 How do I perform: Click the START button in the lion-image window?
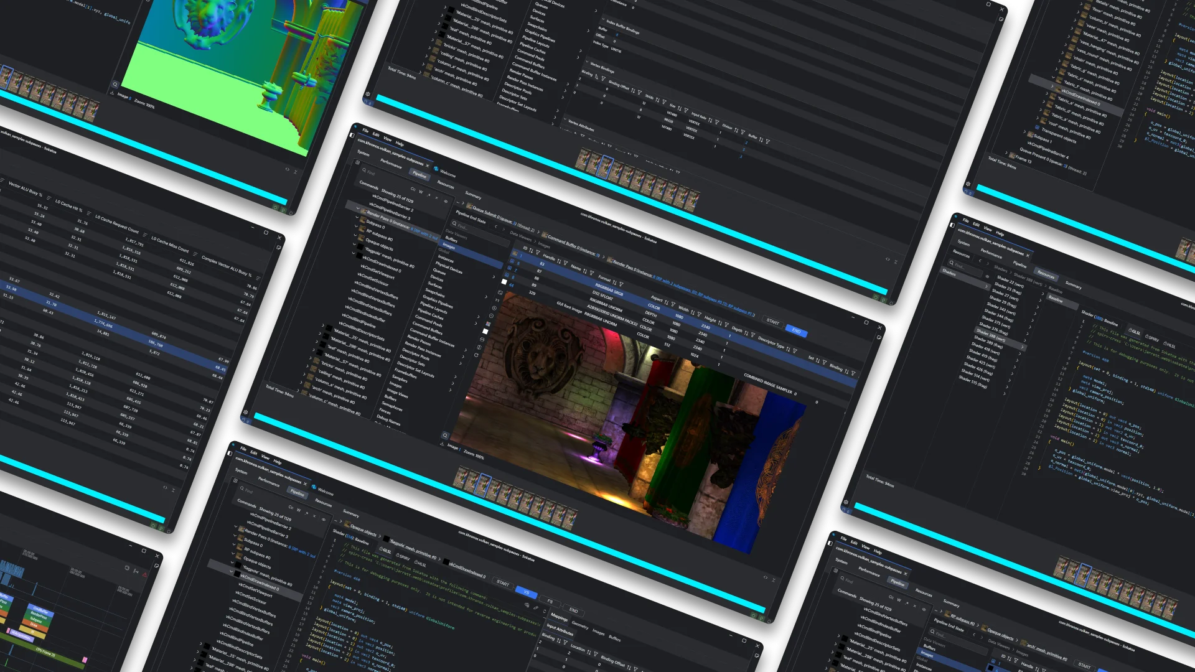click(x=772, y=322)
